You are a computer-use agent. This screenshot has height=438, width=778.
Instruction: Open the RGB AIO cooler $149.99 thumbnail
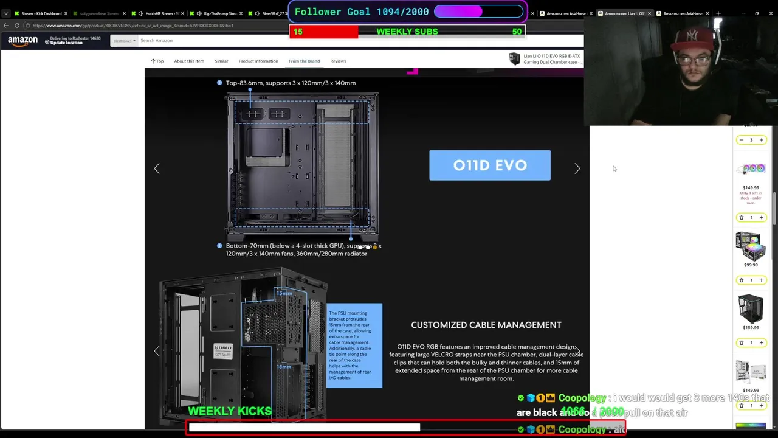(x=751, y=169)
